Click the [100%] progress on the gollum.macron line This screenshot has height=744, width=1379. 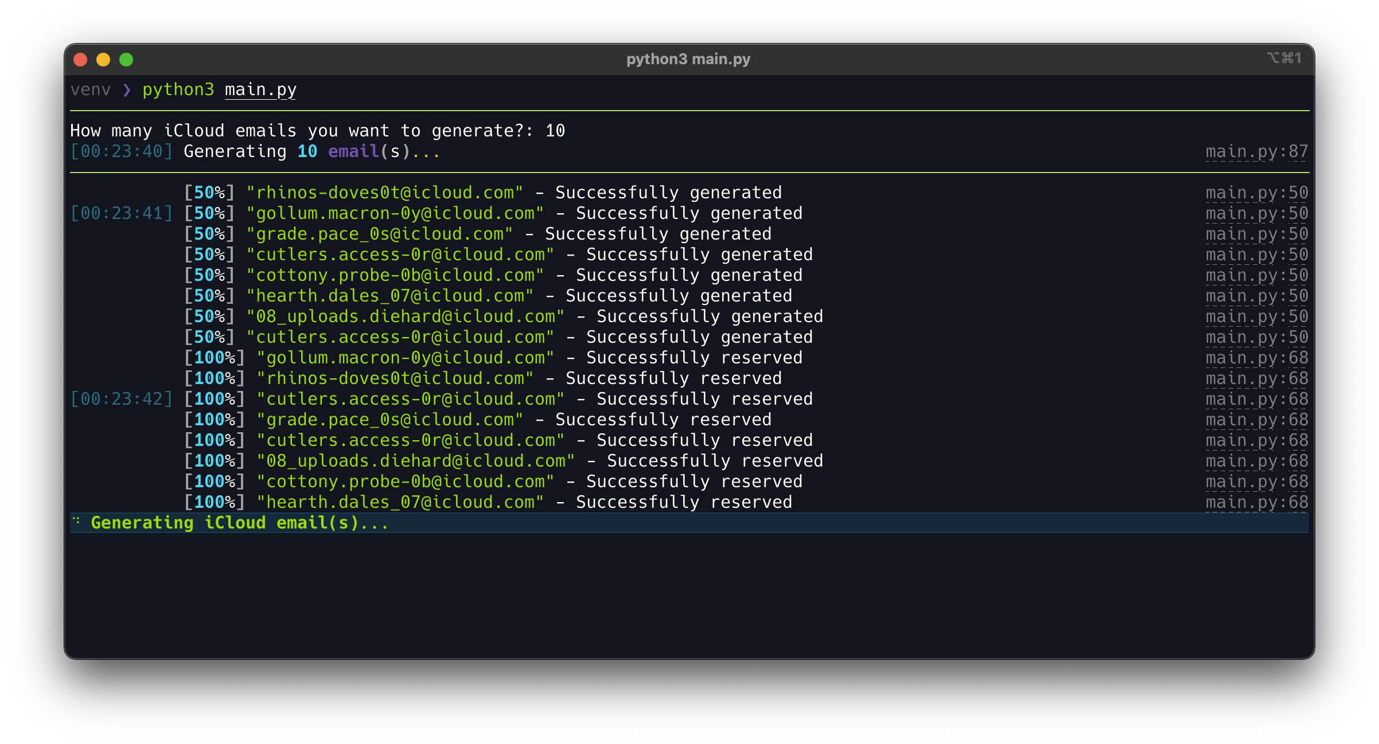point(215,358)
